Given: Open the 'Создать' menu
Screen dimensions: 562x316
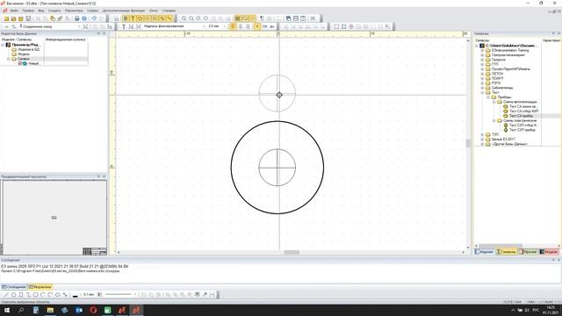Looking at the screenshot, I should pyautogui.click(x=54, y=11).
